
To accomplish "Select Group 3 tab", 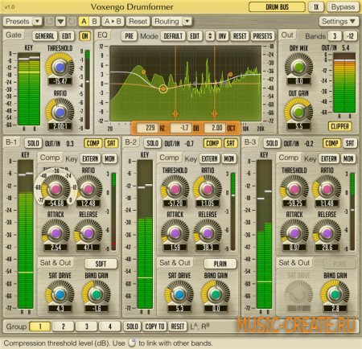I will coord(86,326).
